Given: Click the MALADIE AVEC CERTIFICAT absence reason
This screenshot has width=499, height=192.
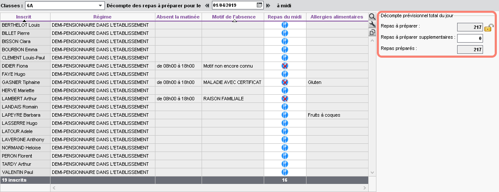Looking at the screenshot, I should (x=232, y=82).
